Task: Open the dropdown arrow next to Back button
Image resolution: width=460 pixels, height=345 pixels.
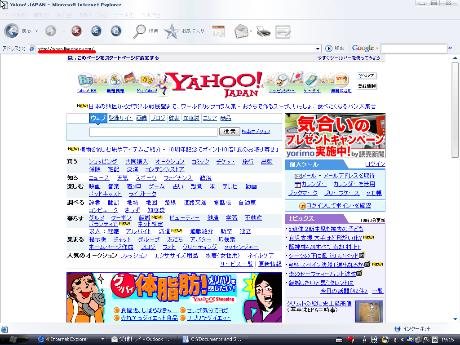Action: pyautogui.click(x=37, y=31)
